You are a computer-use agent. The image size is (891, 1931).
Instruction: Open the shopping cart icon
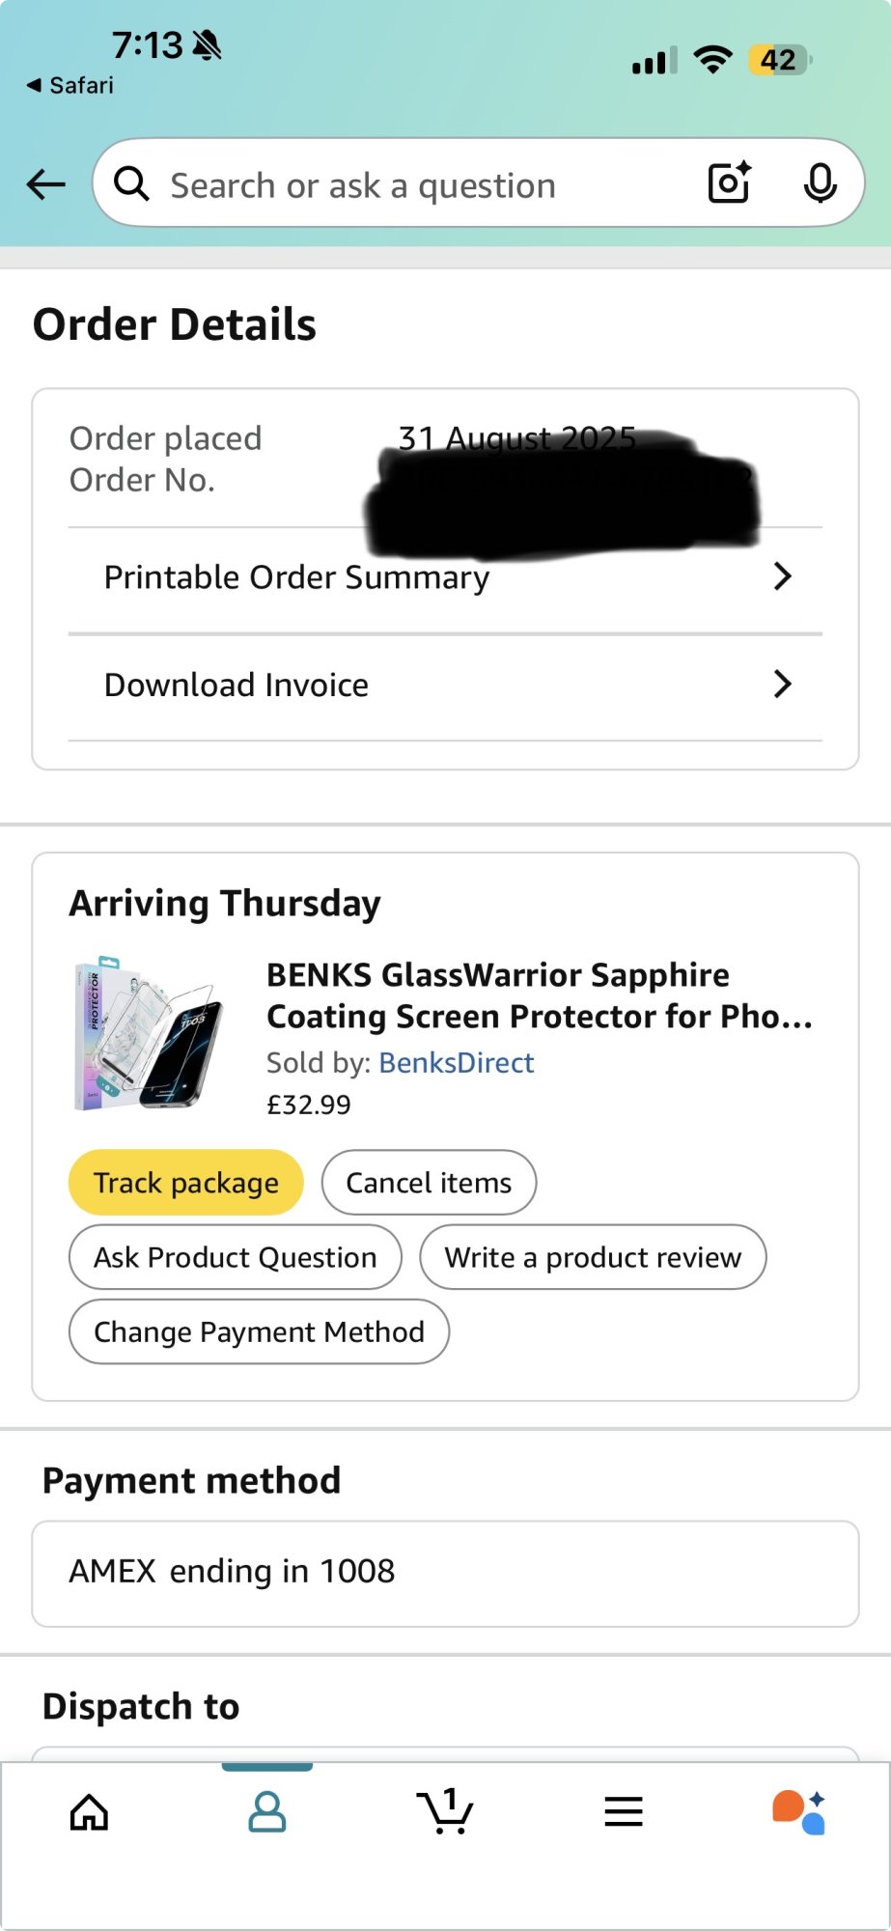(x=445, y=1811)
